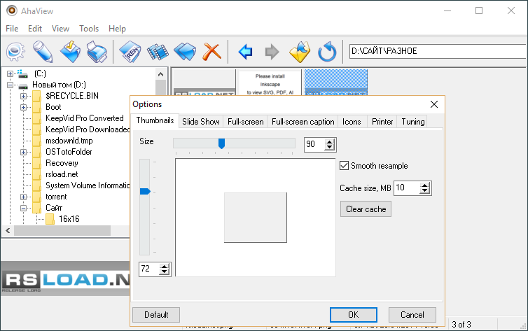
Task: Switch to the Thumbnails tab
Action: [x=155, y=120]
